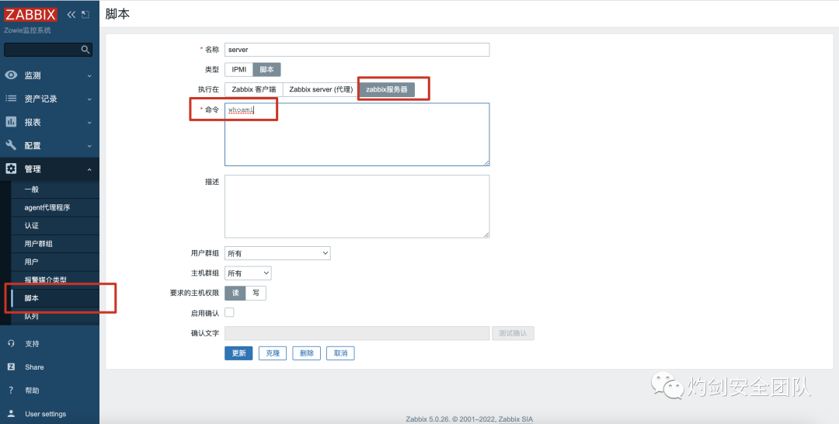Click the eye icon for 监测
The image size is (839, 424).
click(x=11, y=75)
